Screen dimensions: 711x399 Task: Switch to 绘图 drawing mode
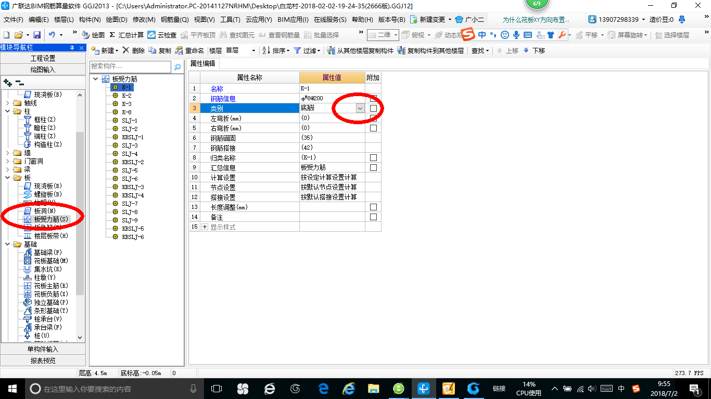pos(94,35)
